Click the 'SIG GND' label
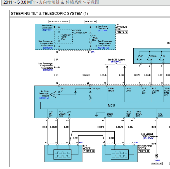This screenshot has width=170, height=169. pos(160,115)
